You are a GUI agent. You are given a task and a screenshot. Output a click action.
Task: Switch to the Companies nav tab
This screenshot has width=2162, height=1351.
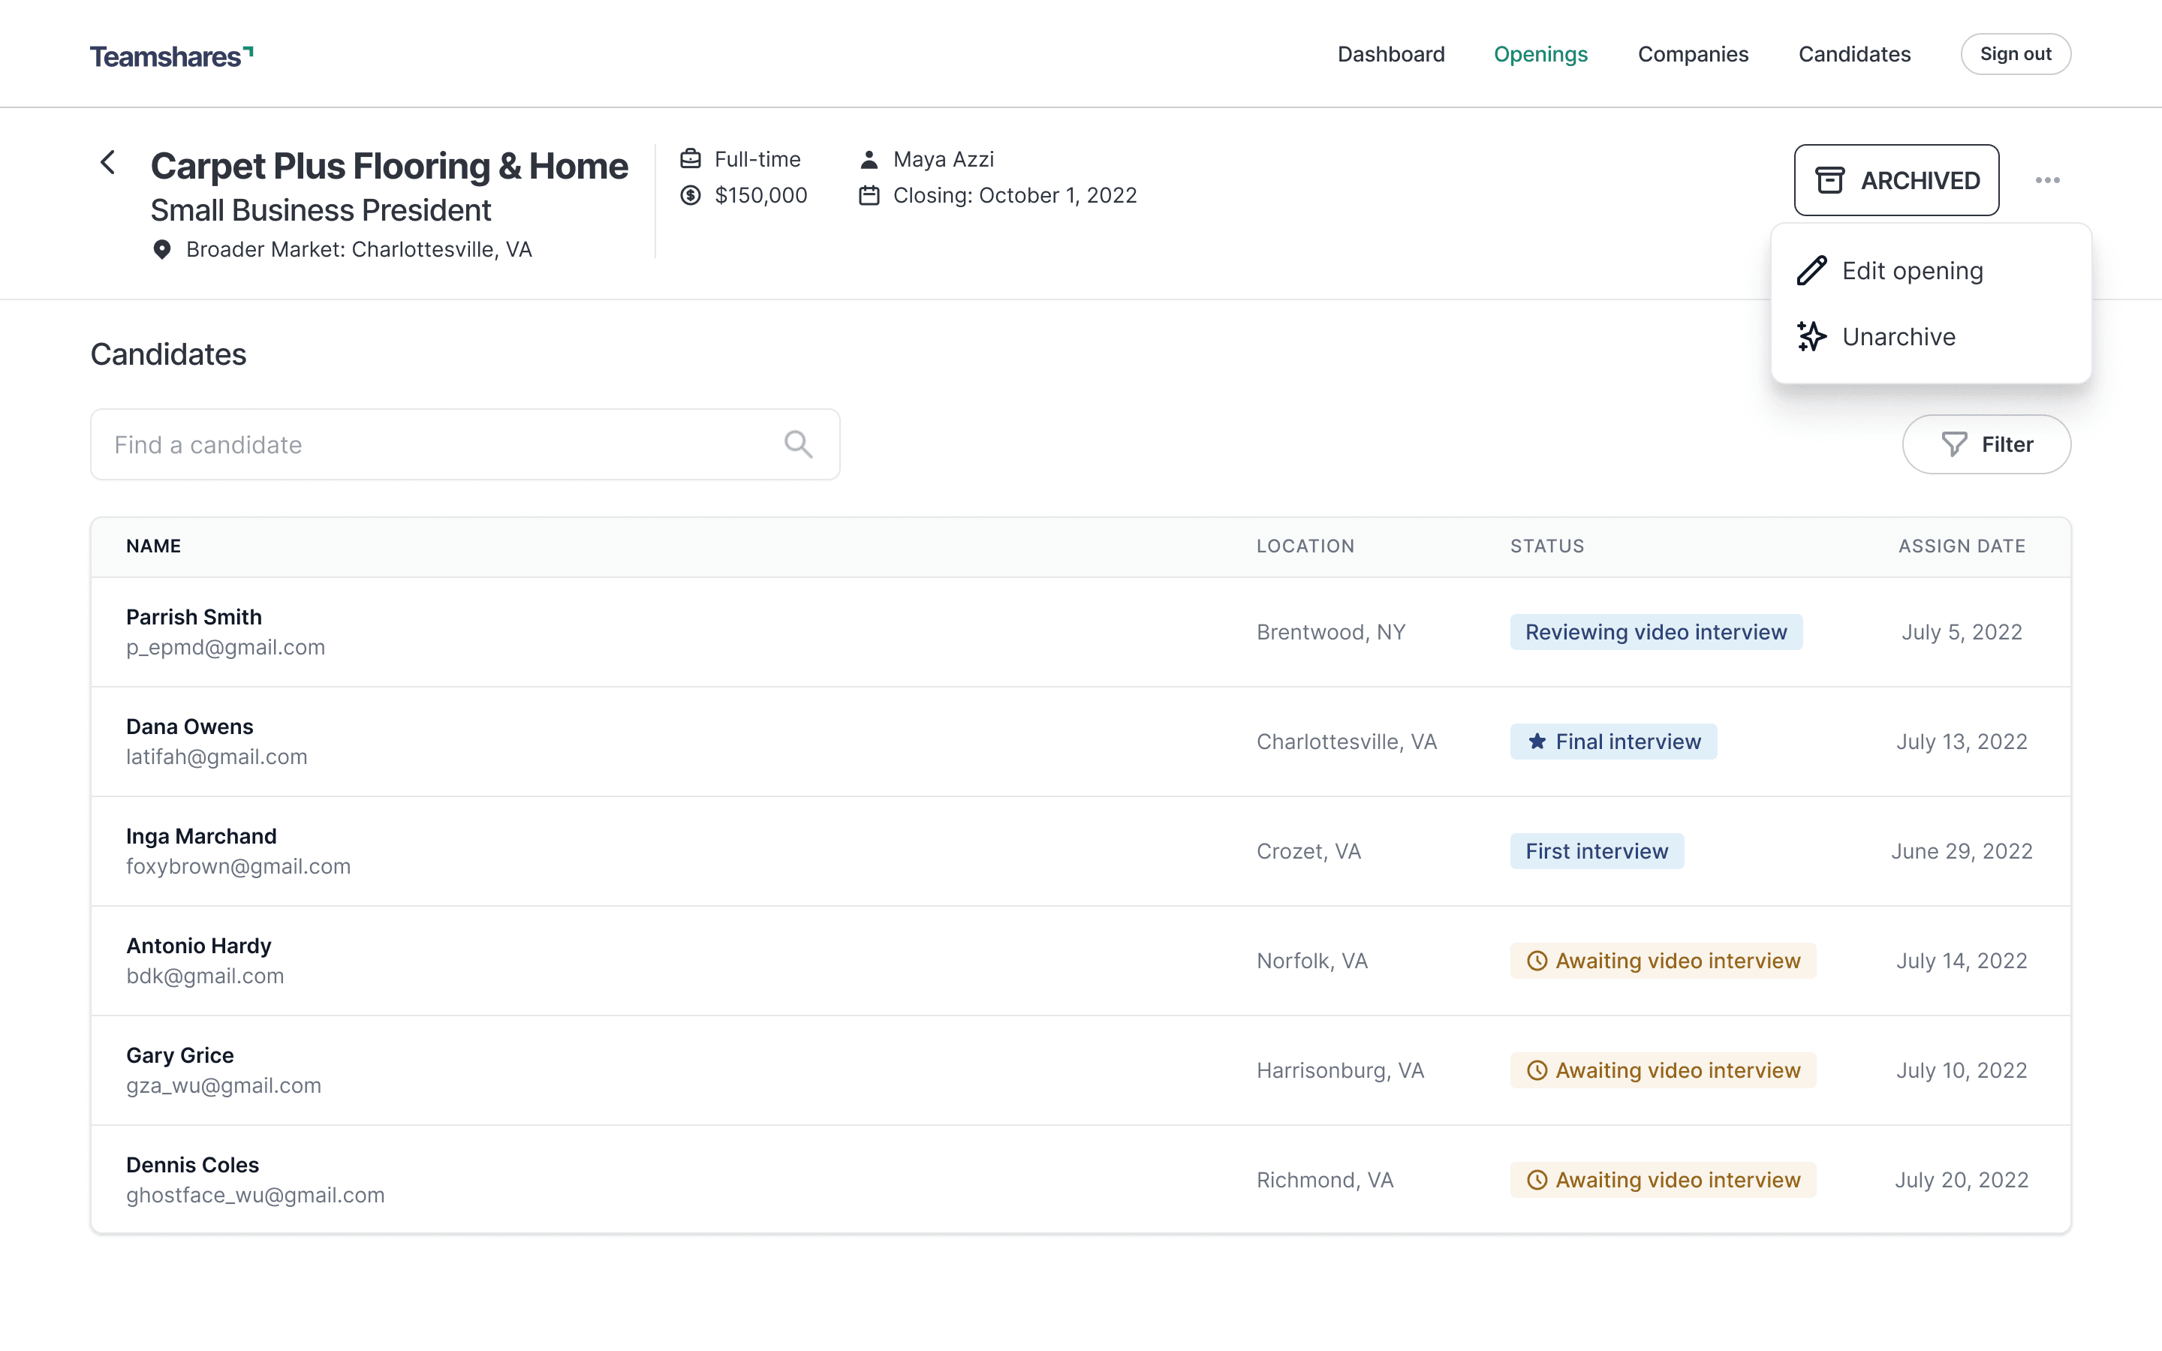click(x=1692, y=55)
